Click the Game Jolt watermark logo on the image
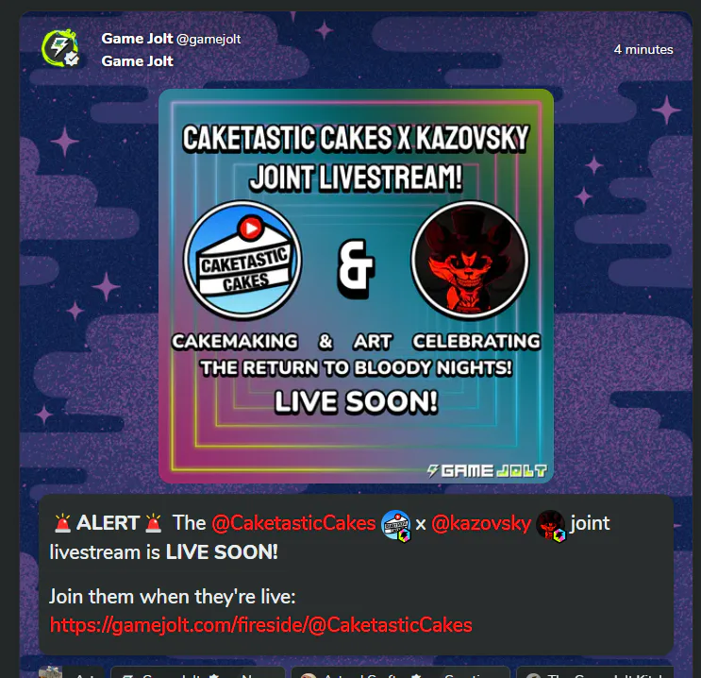701x678 pixels. point(487,470)
